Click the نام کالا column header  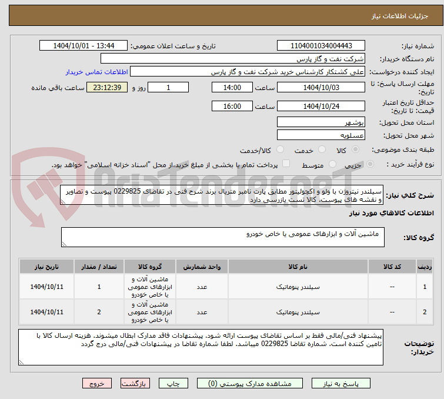pos(298,267)
